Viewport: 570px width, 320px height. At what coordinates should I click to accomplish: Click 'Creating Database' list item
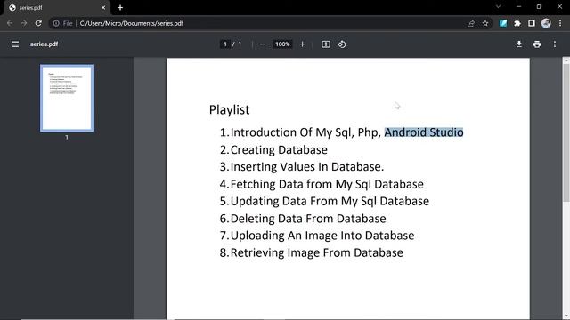pyautogui.click(x=279, y=150)
